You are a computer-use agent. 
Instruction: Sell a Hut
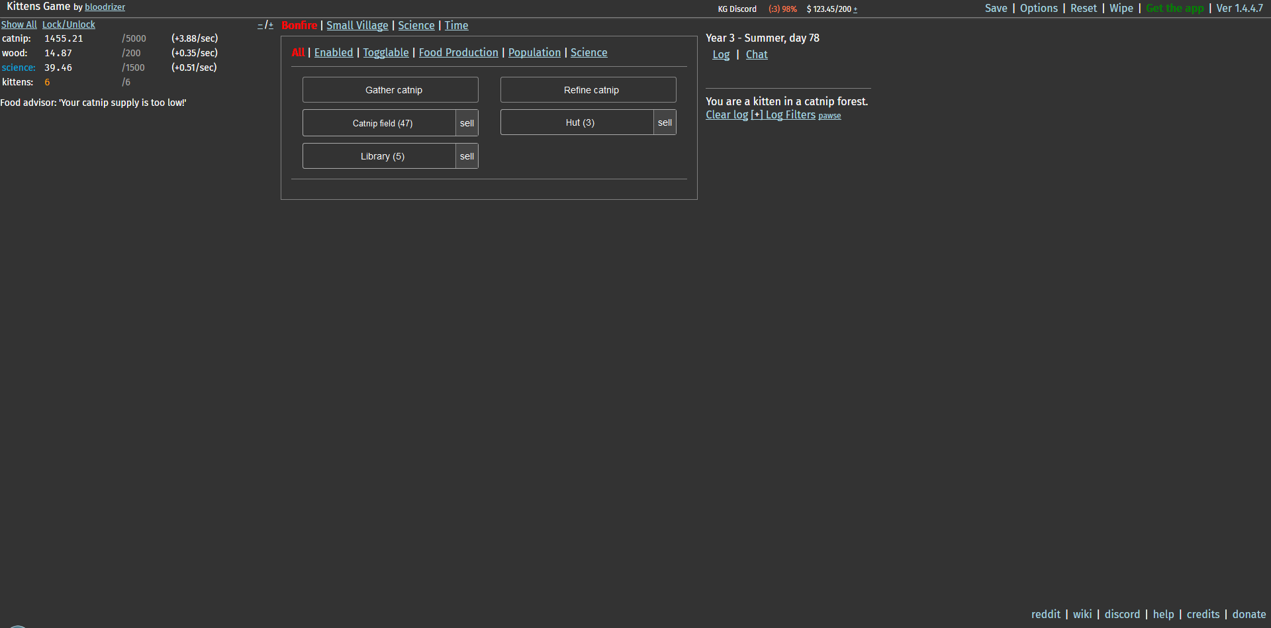tap(665, 122)
